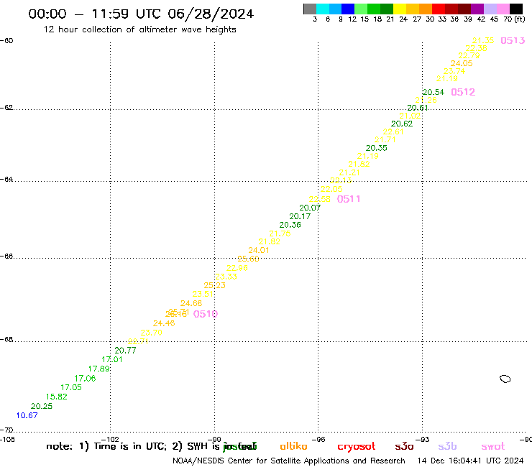
Task: Click the wave height value 22.79
Action: [x=469, y=55]
